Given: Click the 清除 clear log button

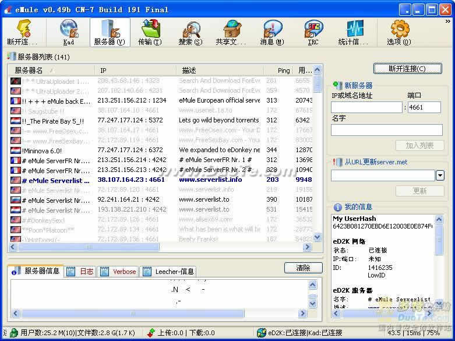Looking at the screenshot, I should (x=303, y=268).
